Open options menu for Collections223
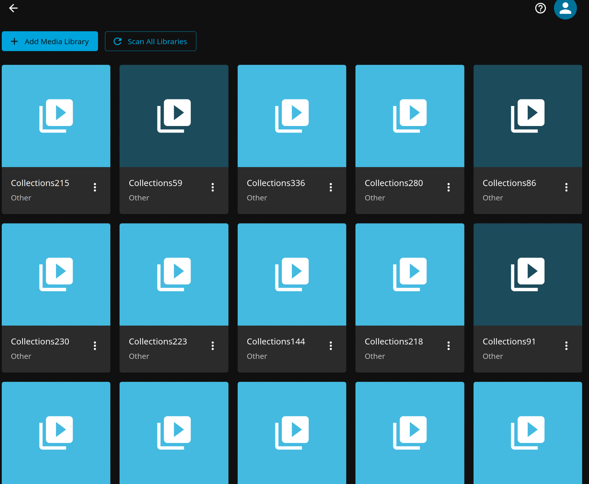Screen dimensions: 589x484 (213, 346)
